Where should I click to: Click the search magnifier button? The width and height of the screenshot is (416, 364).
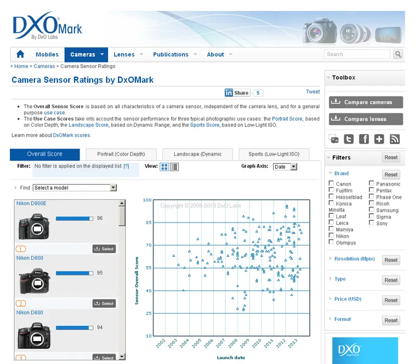[398, 54]
